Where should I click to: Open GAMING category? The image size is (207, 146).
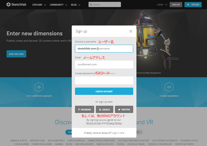(x=59, y=144)
